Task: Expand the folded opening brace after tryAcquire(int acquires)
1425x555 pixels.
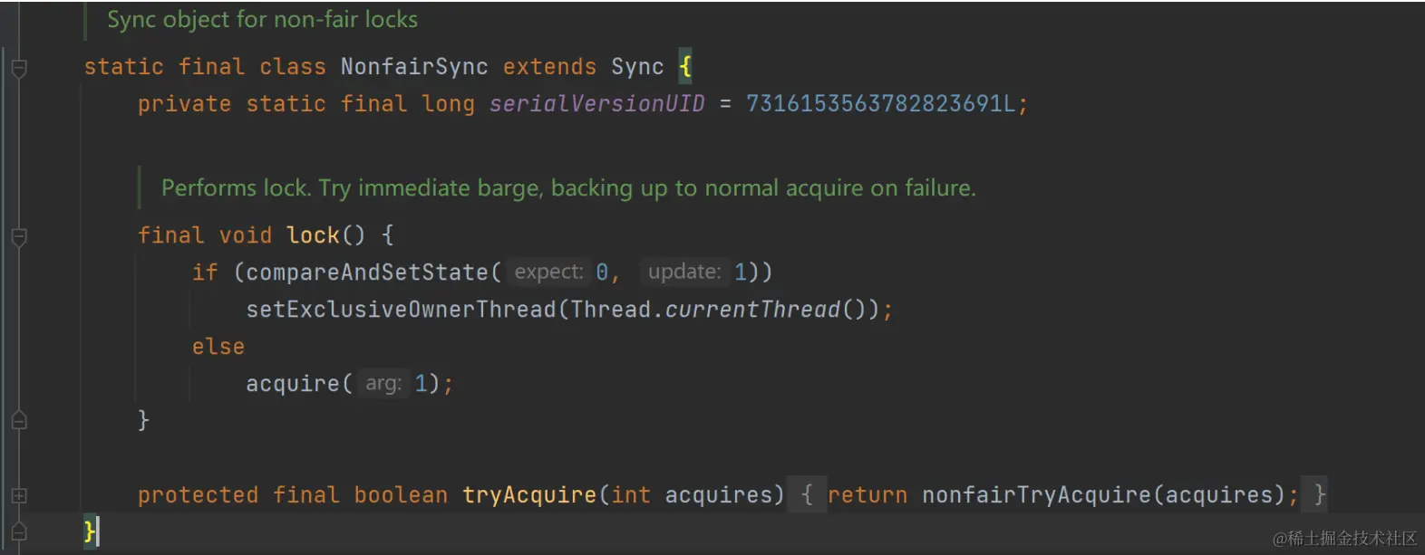Action: click(807, 495)
